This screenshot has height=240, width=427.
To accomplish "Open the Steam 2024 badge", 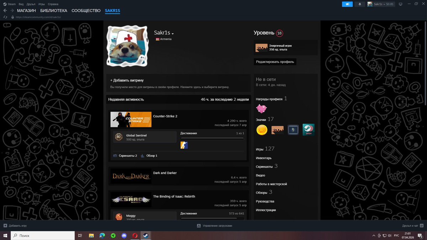I will click(308, 130).
